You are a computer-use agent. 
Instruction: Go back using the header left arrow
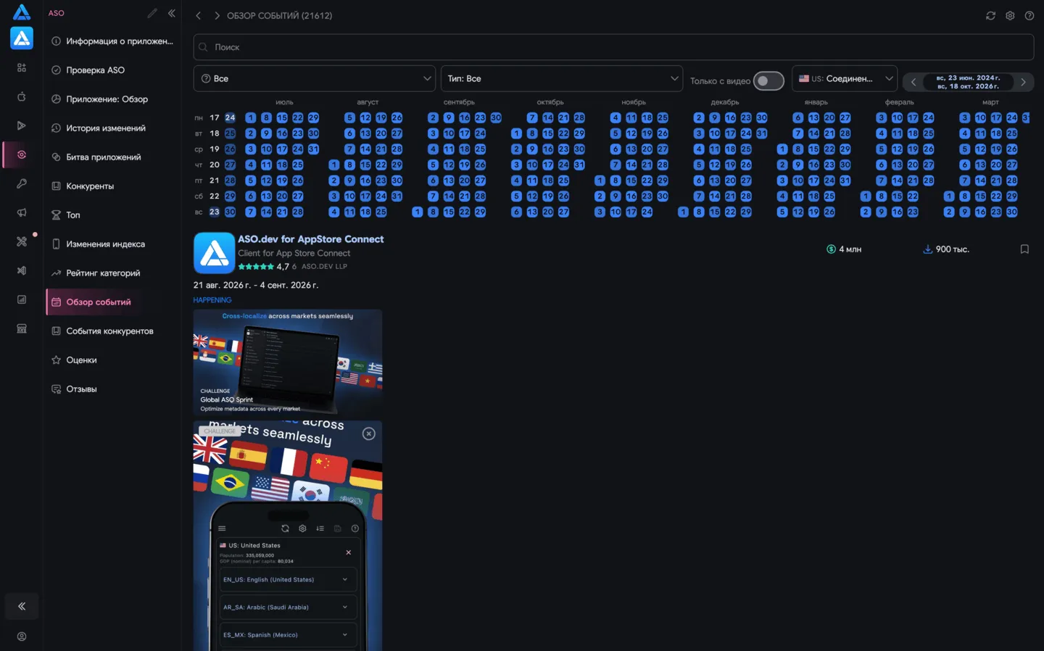198,15
